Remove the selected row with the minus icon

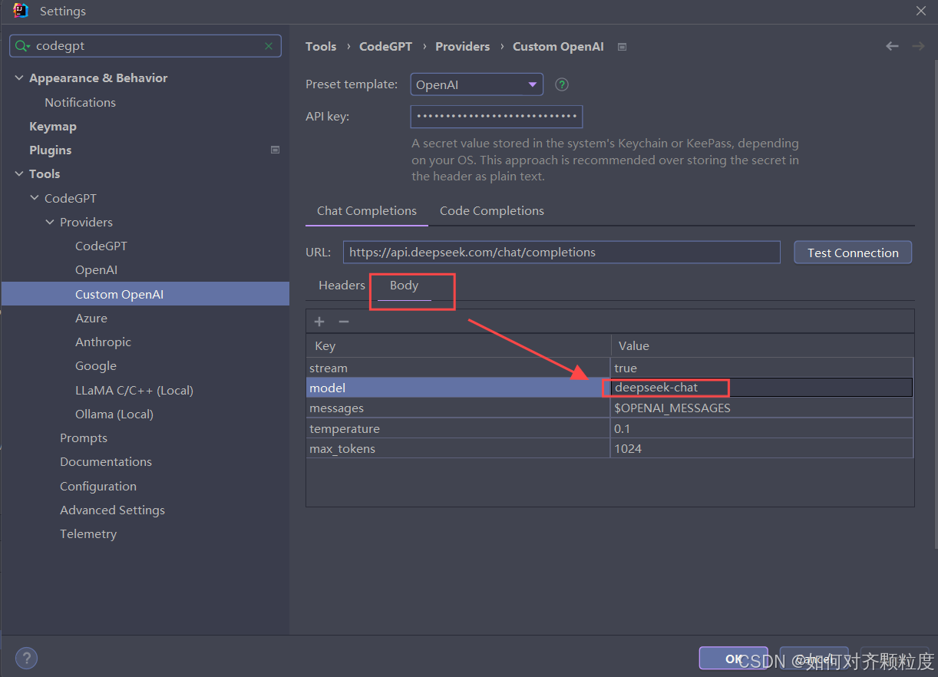(344, 322)
